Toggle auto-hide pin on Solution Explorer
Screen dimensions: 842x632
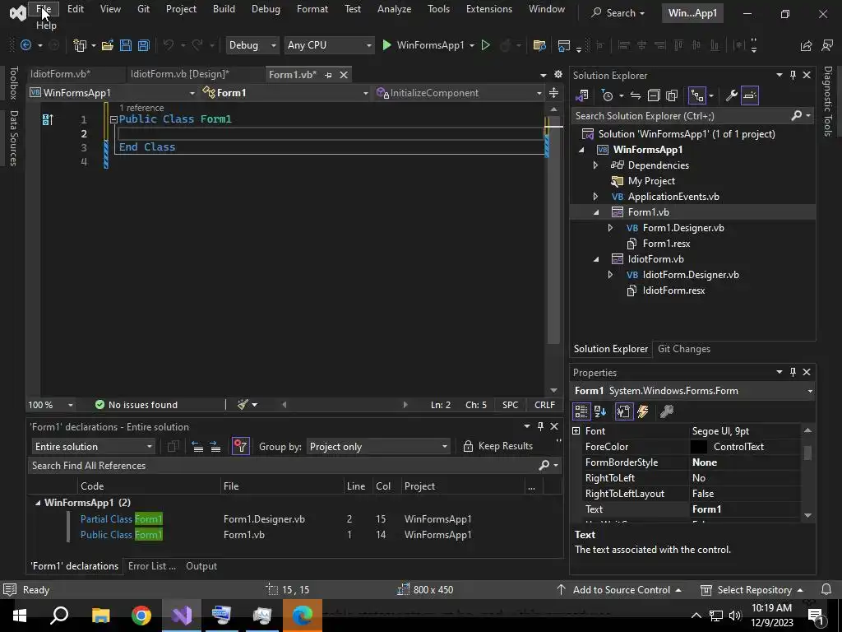pyautogui.click(x=793, y=75)
